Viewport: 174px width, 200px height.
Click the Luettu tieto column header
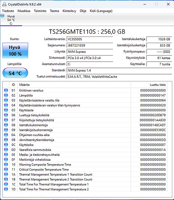pyautogui.click(x=149, y=85)
